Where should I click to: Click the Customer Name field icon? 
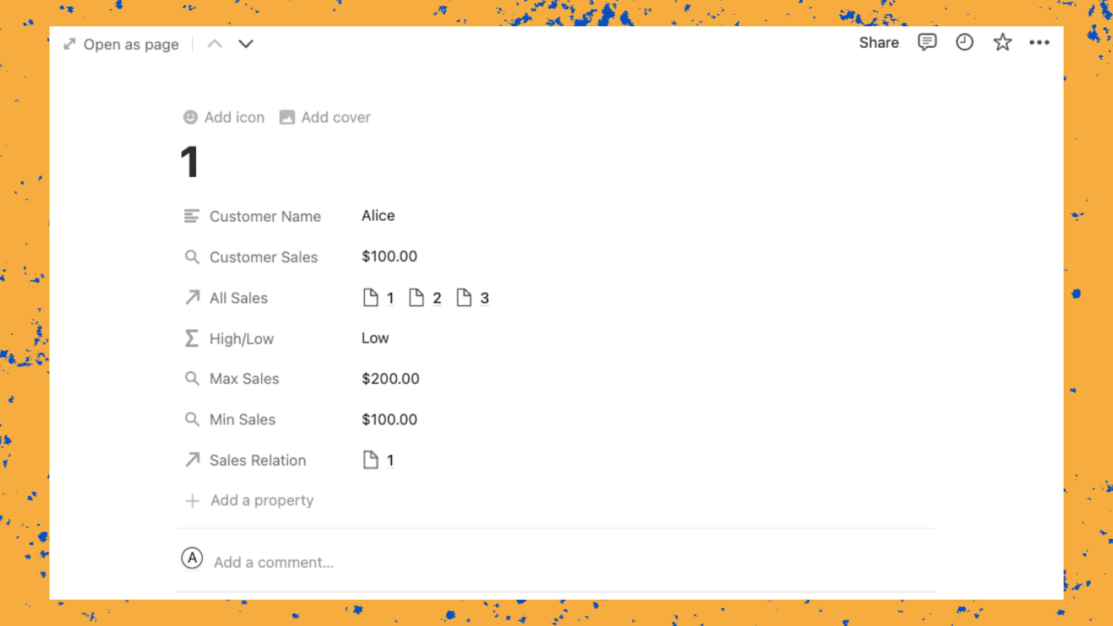pos(192,216)
